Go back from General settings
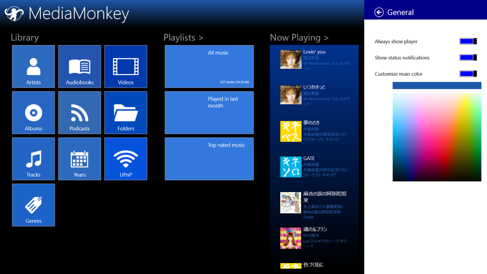Image resolution: width=487 pixels, height=274 pixels. click(x=379, y=12)
